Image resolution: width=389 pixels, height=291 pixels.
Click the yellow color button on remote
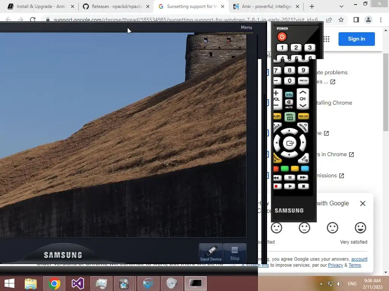pos(295,169)
